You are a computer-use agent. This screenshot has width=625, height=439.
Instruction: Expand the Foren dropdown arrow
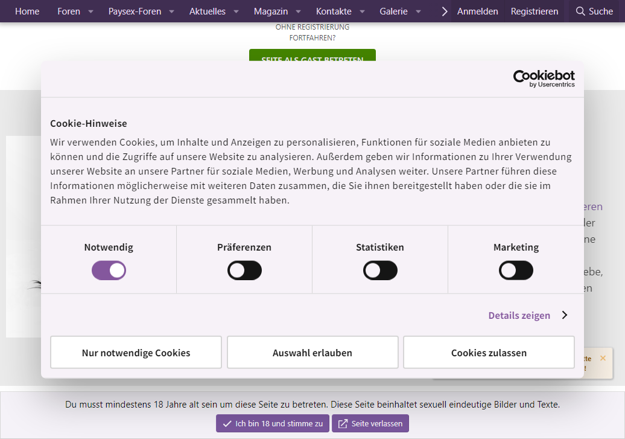coord(91,11)
